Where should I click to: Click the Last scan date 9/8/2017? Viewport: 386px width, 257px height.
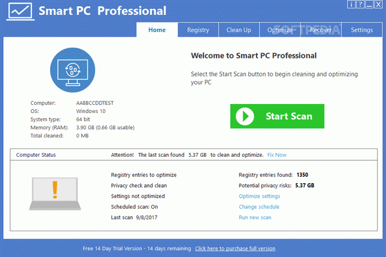point(147,217)
